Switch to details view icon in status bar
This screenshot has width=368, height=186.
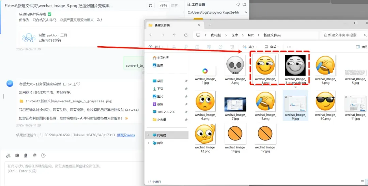coord(362,181)
